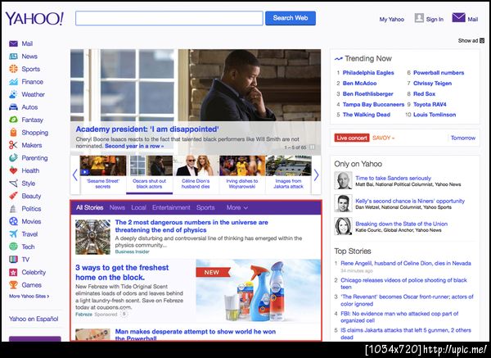The height and width of the screenshot is (358, 491).
Task: Open the My Yahoo link
Action: click(x=392, y=20)
